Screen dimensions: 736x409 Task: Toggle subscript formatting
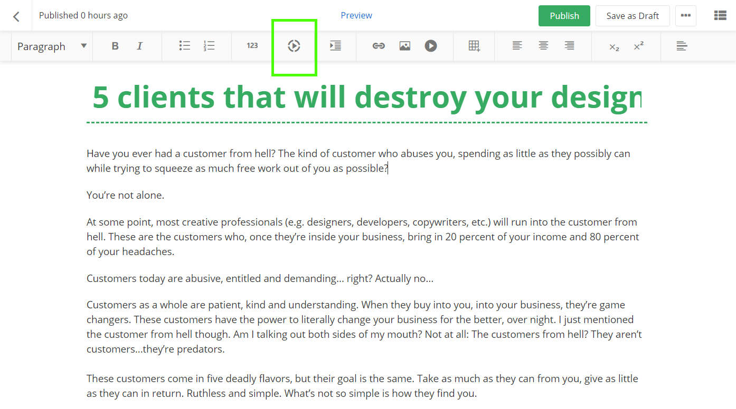click(x=614, y=47)
